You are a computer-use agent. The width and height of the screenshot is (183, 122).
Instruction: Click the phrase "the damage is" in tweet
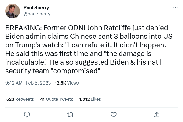point(127,53)
